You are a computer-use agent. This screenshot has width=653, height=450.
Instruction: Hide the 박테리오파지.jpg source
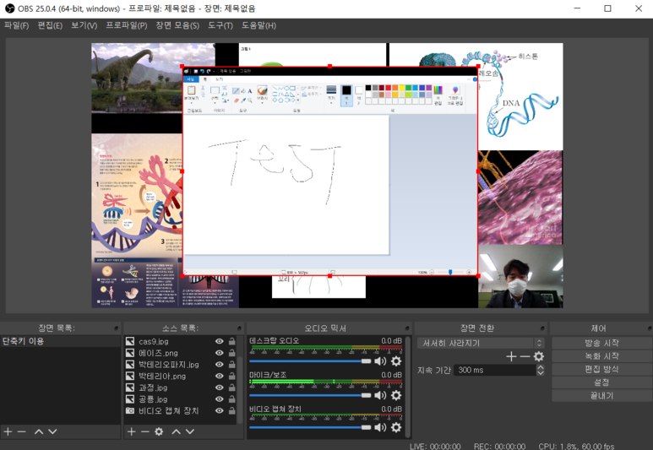pyautogui.click(x=219, y=365)
